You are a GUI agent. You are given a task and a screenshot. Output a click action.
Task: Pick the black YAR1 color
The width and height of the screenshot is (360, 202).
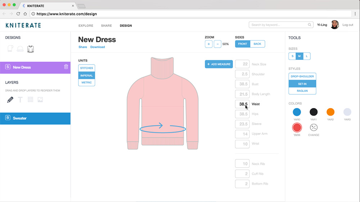(x=314, y=112)
